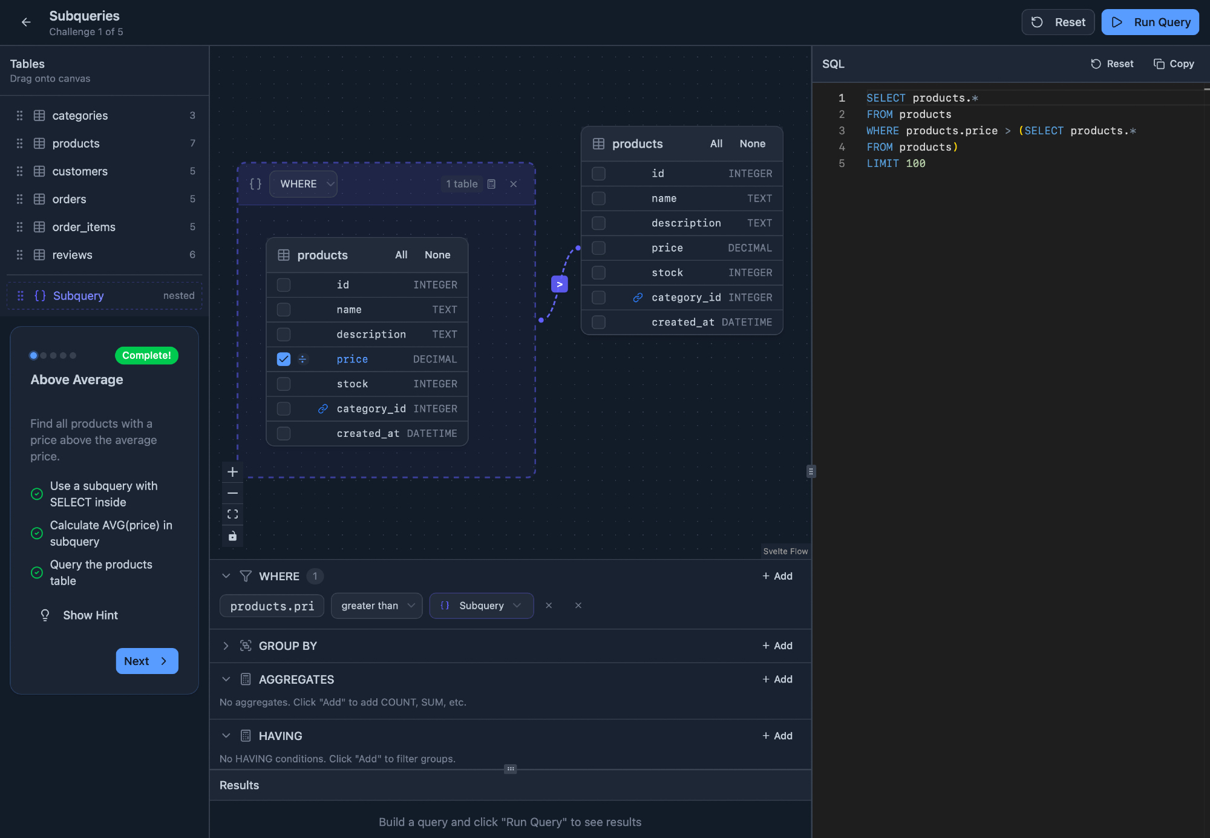Click the calculator icon in subquery header
Image resolution: width=1210 pixels, height=838 pixels.
[491, 184]
